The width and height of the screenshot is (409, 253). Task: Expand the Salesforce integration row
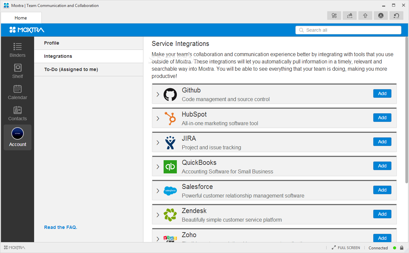click(x=158, y=191)
